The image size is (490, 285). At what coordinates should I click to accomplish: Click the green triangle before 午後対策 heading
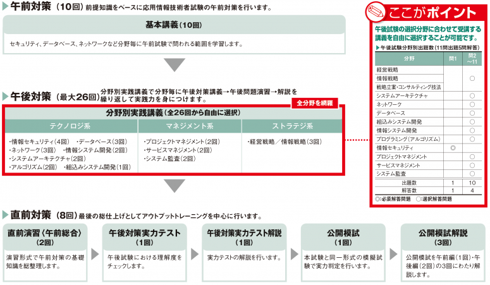(6, 96)
